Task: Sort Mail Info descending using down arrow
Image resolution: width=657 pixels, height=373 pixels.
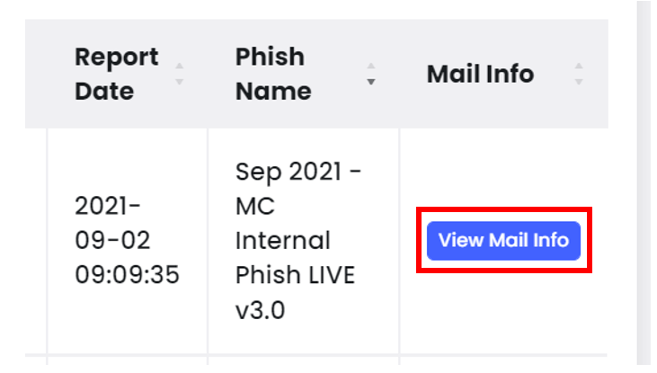Action: click(x=579, y=82)
